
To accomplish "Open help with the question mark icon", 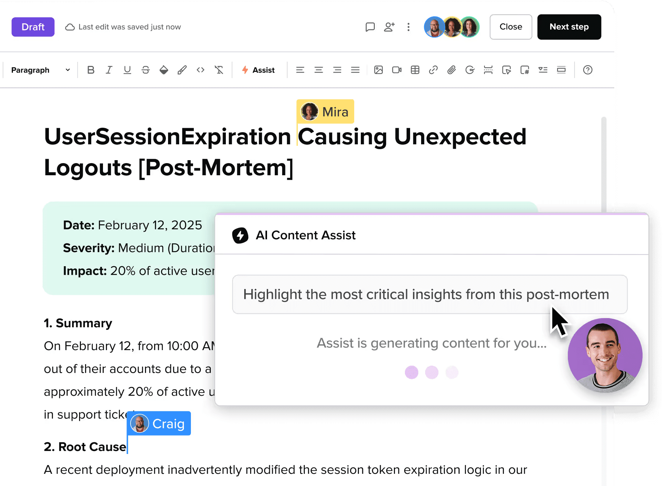I will pos(588,70).
